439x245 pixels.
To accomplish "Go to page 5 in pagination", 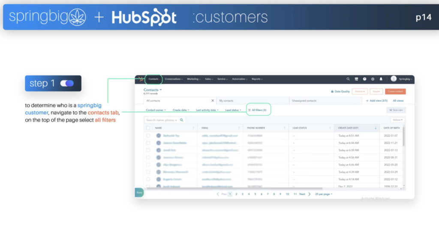I will pyautogui.click(x=255, y=194).
